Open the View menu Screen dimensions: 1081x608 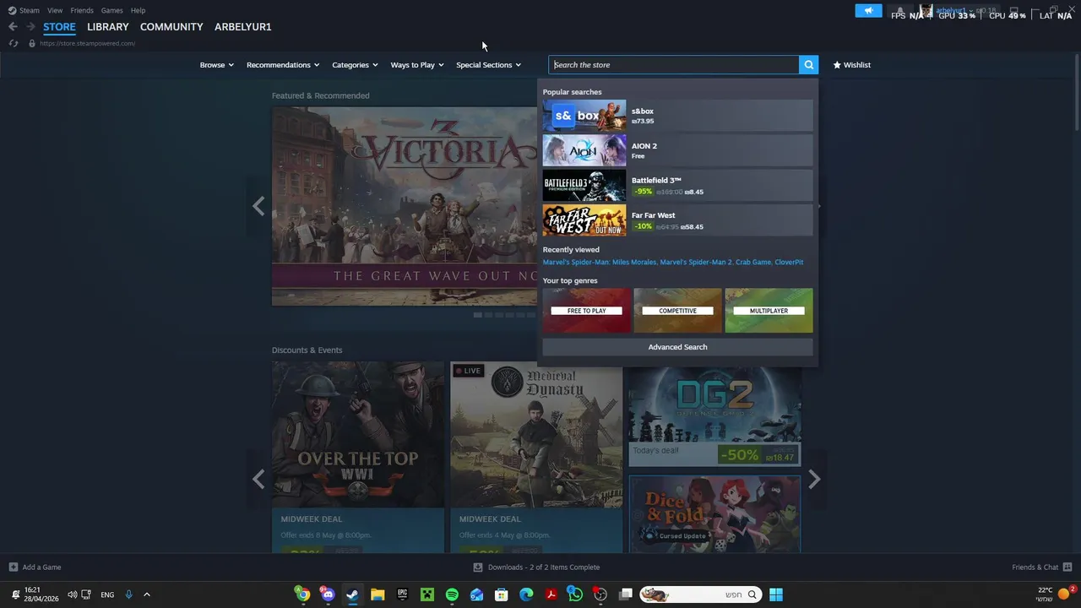click(55, 10)
